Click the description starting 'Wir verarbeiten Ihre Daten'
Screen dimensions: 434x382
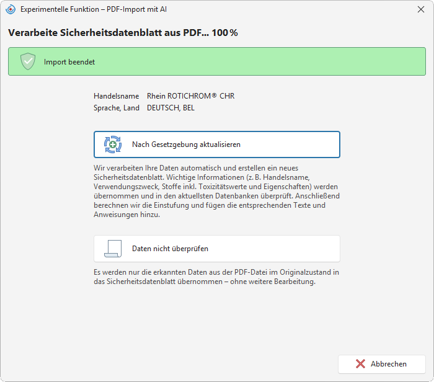pos(217,191)
